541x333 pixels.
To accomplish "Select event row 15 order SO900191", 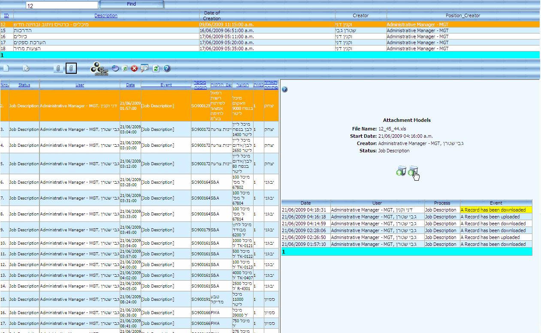I will [139, 299].
